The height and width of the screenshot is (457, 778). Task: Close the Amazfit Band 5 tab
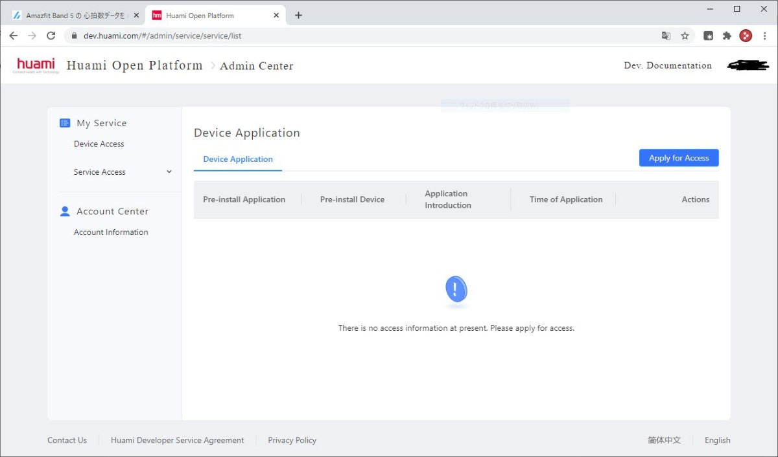136,15
